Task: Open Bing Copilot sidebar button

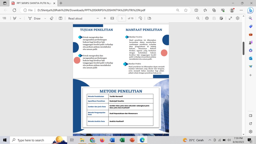Action: click(250, 10)
